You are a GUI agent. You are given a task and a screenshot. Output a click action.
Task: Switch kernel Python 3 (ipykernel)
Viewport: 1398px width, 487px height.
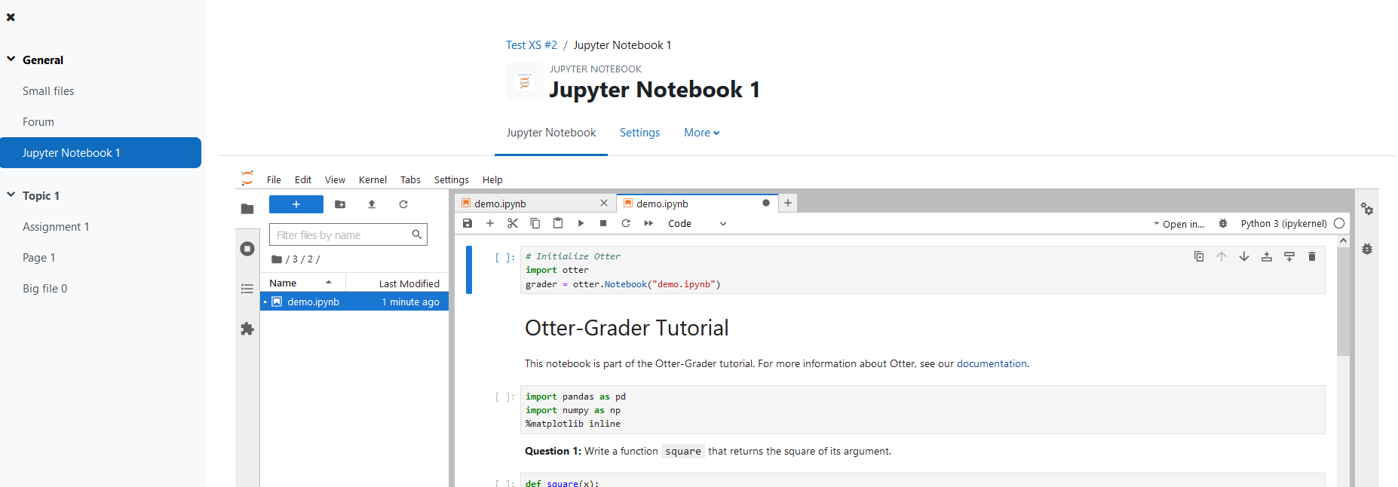point(1283,224)
